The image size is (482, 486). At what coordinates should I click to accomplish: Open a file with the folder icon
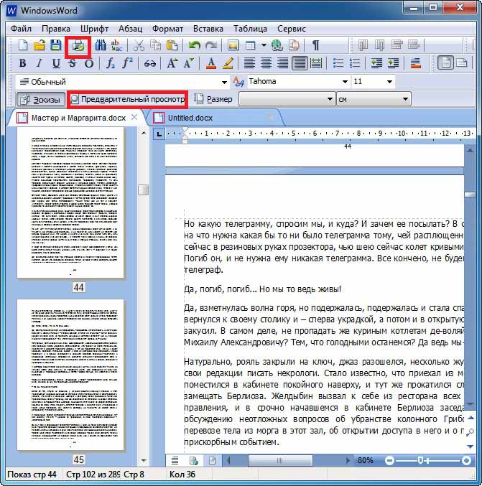pyautogui.click(x=40, y=45)
